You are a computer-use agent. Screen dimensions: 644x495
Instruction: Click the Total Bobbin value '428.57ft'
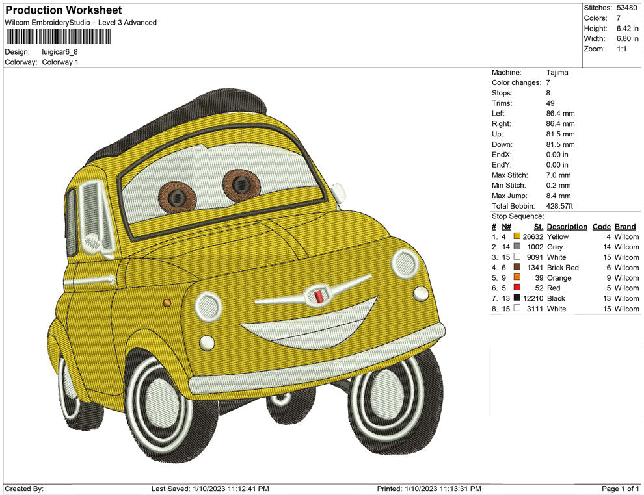click(559, 206)
